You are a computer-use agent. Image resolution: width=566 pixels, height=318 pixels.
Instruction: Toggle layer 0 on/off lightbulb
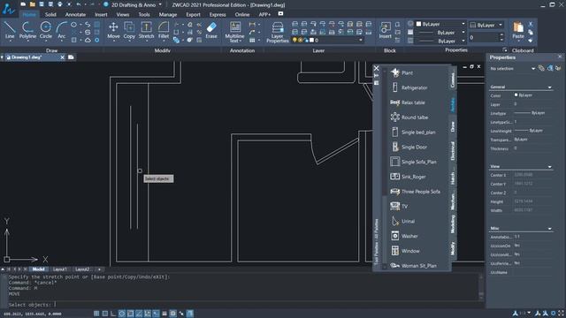click(x=294, y=41)
